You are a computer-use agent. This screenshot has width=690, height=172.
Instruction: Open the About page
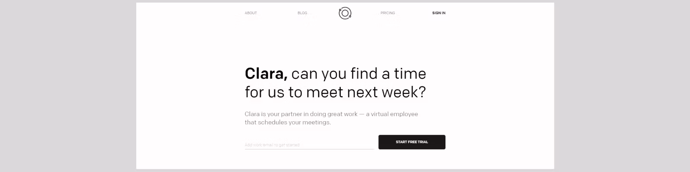tap(251, 13)
